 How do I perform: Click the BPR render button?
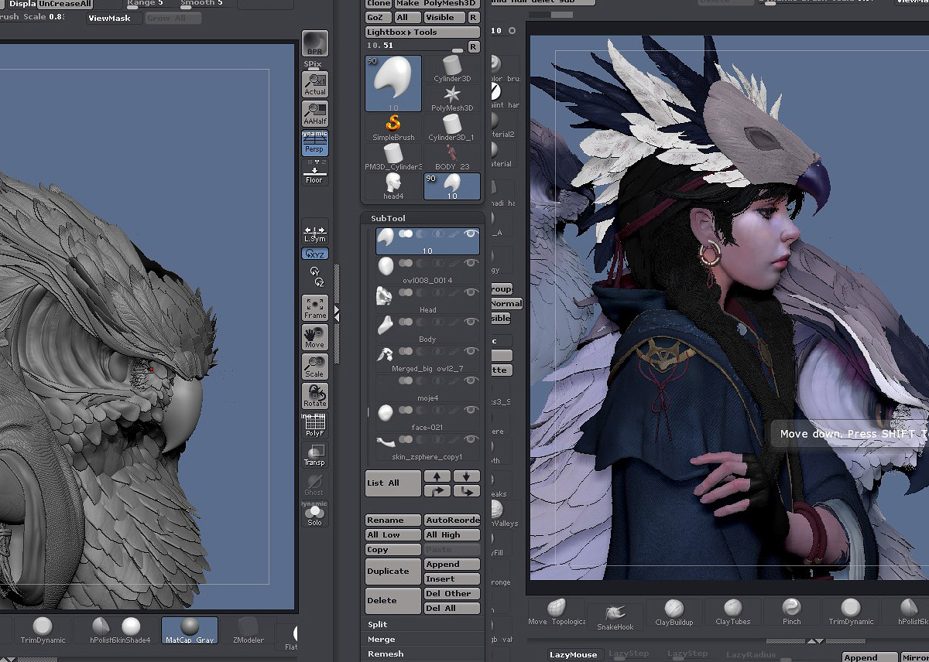(314, 43)
